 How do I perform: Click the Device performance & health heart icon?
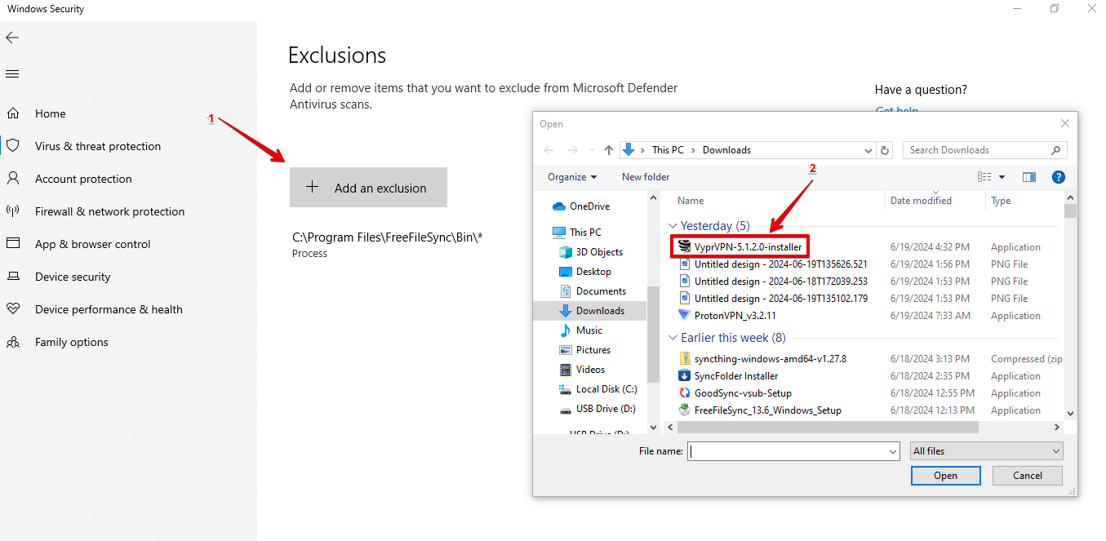pyautogui.click(x=13, y=309)
